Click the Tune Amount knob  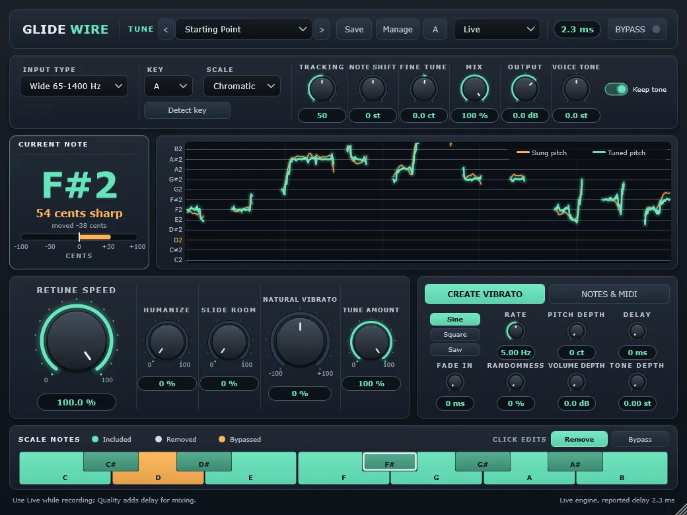point(371,342)
